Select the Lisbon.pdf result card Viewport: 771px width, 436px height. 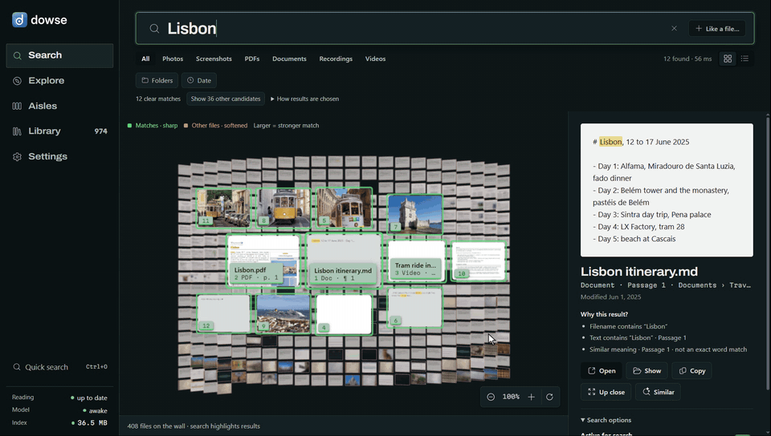tap(263, 260)
